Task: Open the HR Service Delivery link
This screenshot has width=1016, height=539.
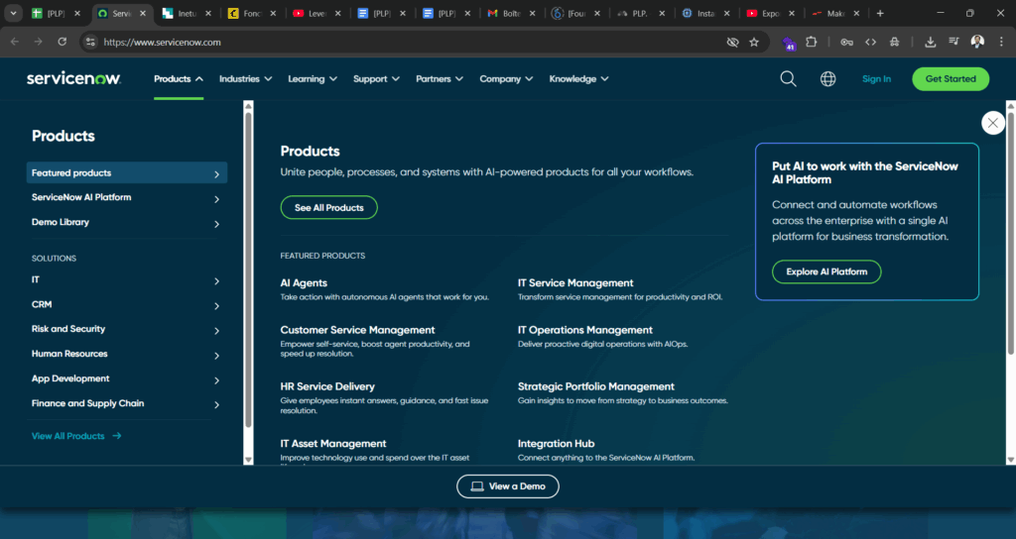Action: click(327, 386)
